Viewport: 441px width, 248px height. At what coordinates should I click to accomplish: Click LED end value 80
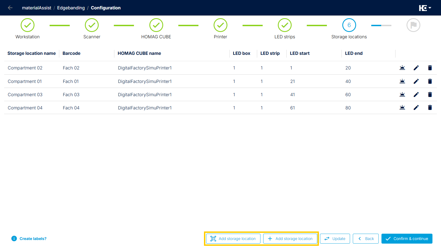pos(348,108)
